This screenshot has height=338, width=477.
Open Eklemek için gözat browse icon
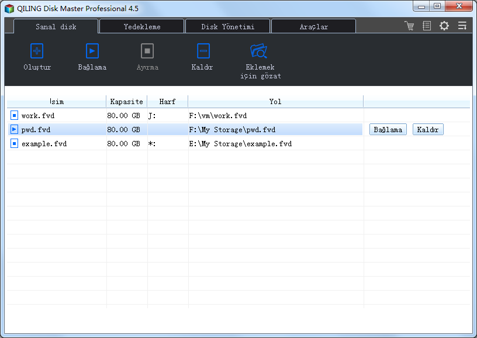pos(258,51)
